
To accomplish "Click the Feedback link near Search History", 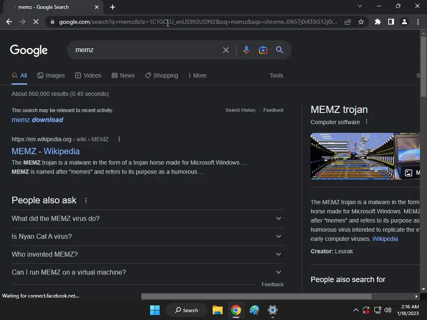I will pos(274,110).
